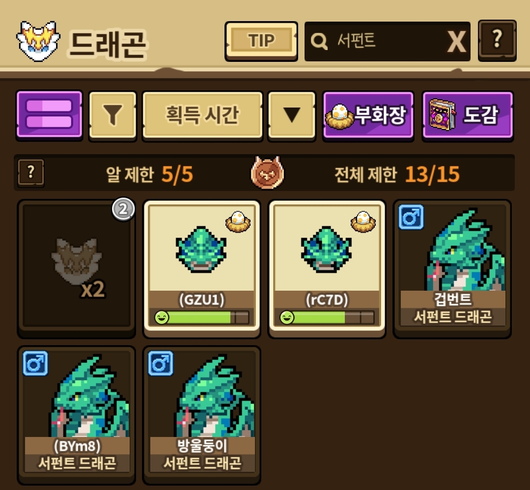The image size is (530, 490).
Task: Click the male icon on 방울둥이 dragon
Action: 161,363
